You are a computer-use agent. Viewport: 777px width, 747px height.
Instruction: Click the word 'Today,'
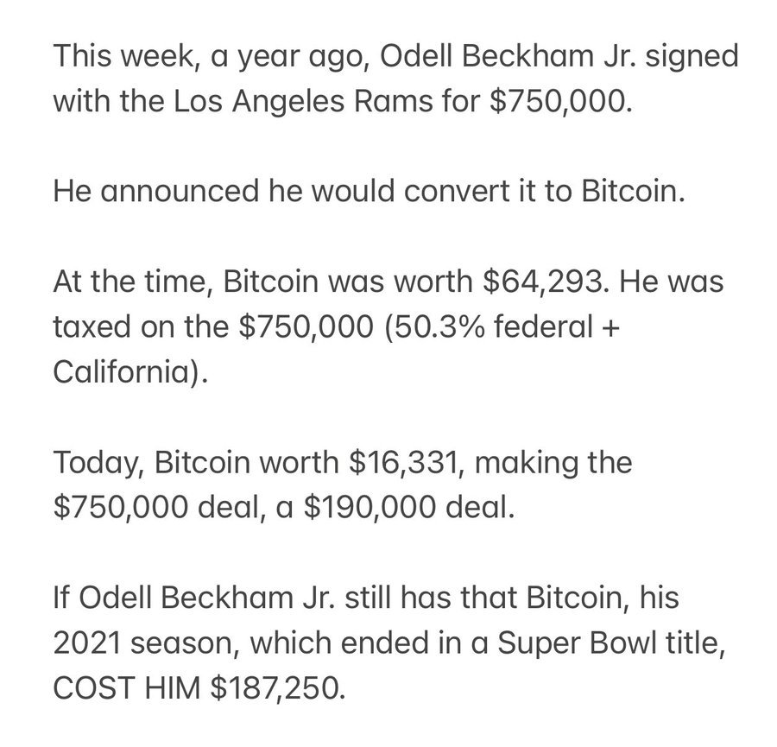[x=98, y=464]
